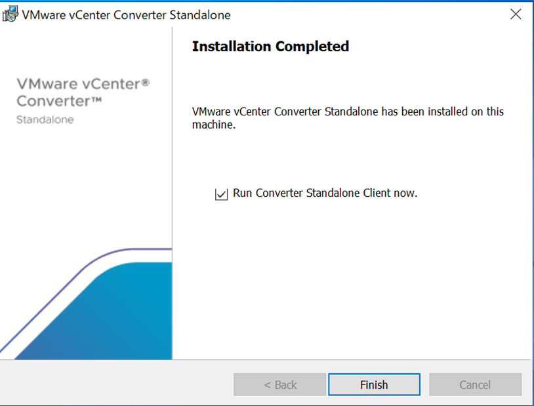Uncheck the Run Converter Standalone Client checkbox
Screen dimensions: 534x406
(221, 194)
